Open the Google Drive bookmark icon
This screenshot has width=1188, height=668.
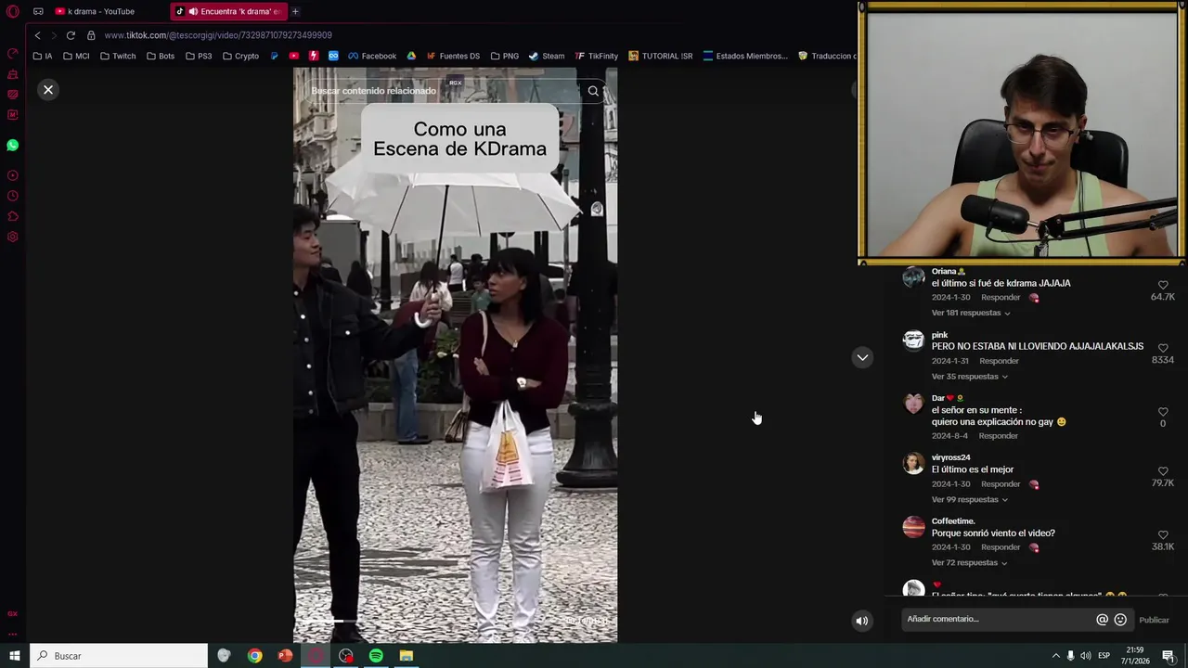tap(411, 56)
